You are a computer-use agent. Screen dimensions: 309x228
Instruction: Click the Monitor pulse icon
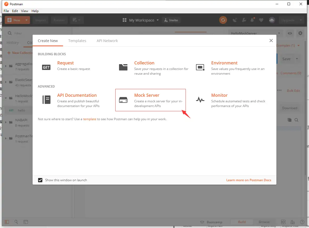(x=200, y=100)
